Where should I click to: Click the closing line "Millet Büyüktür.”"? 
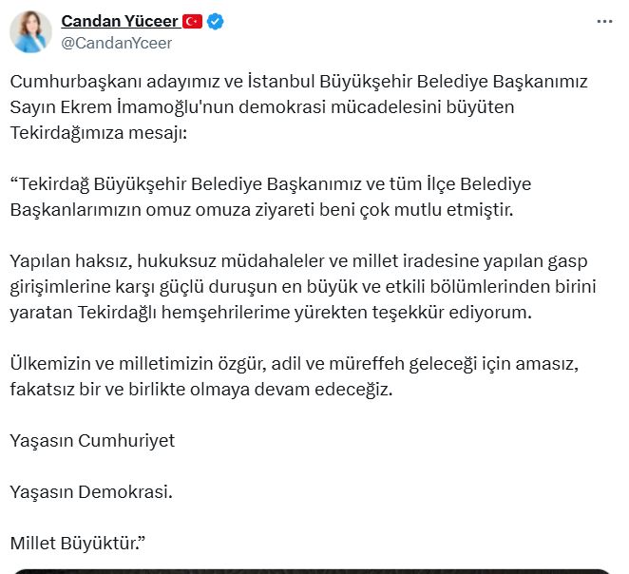pyautogui.click(x=77, y=544)
